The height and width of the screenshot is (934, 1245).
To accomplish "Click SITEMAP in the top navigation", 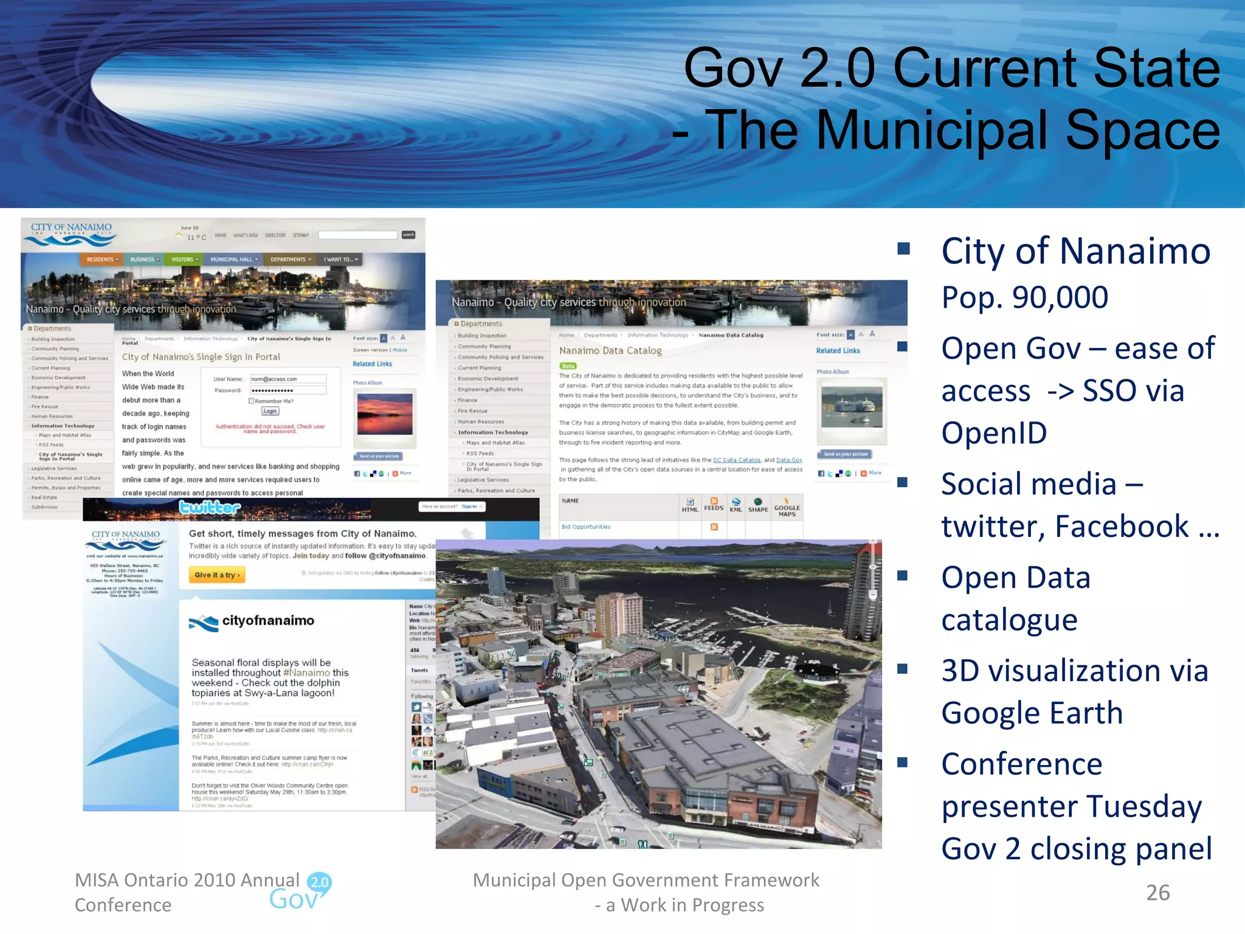I will tap(301, 235).
